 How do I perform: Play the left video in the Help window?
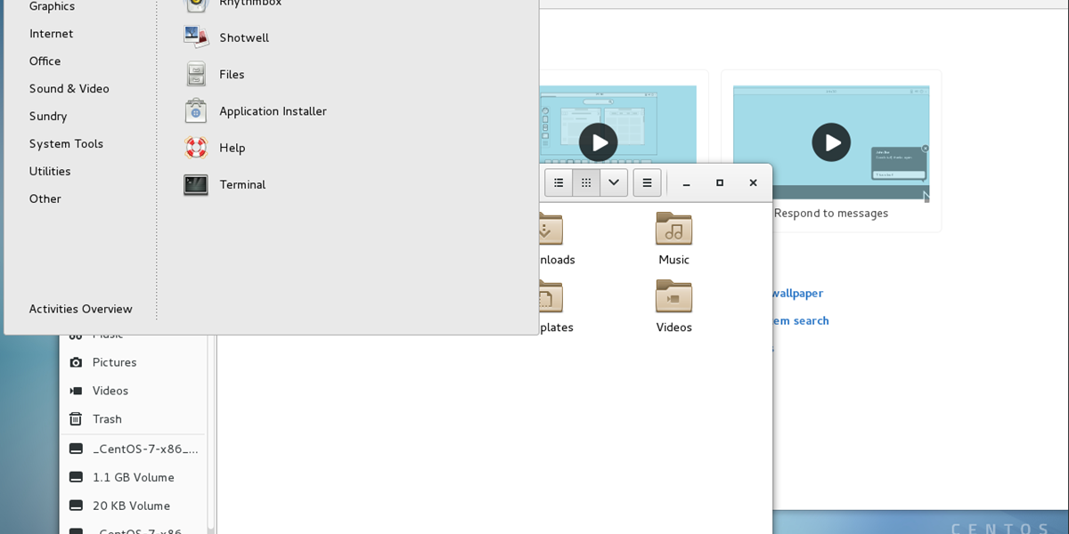598,142
